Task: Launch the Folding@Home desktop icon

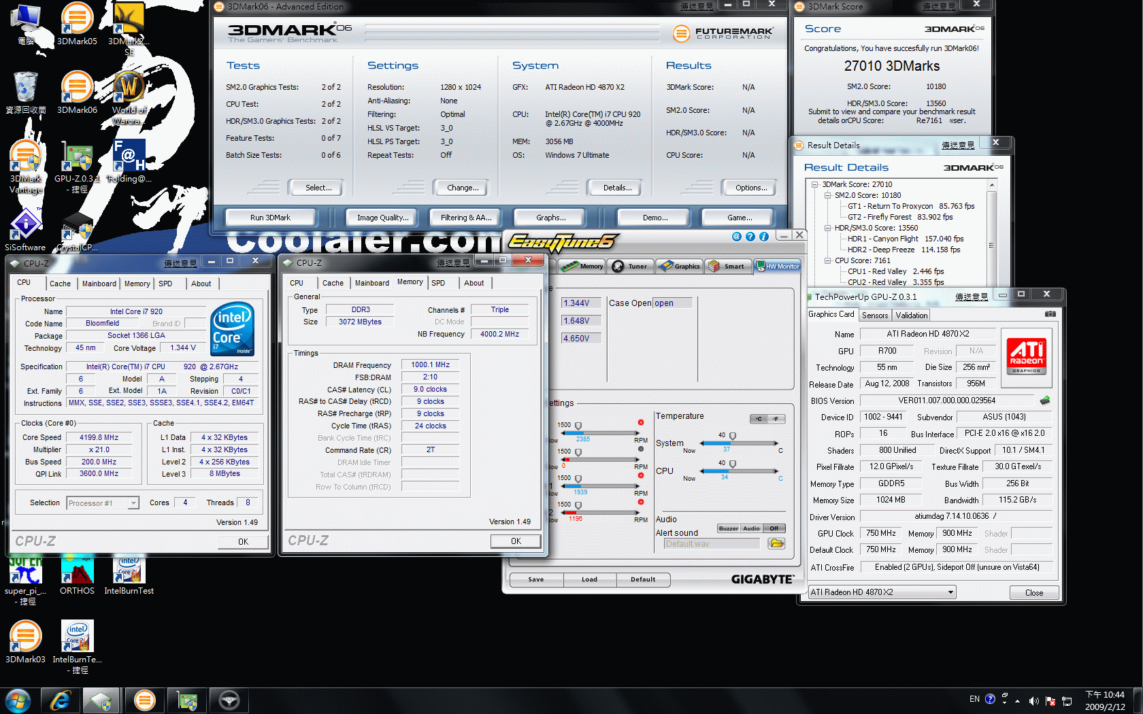Action: click(x=129, y=161)
